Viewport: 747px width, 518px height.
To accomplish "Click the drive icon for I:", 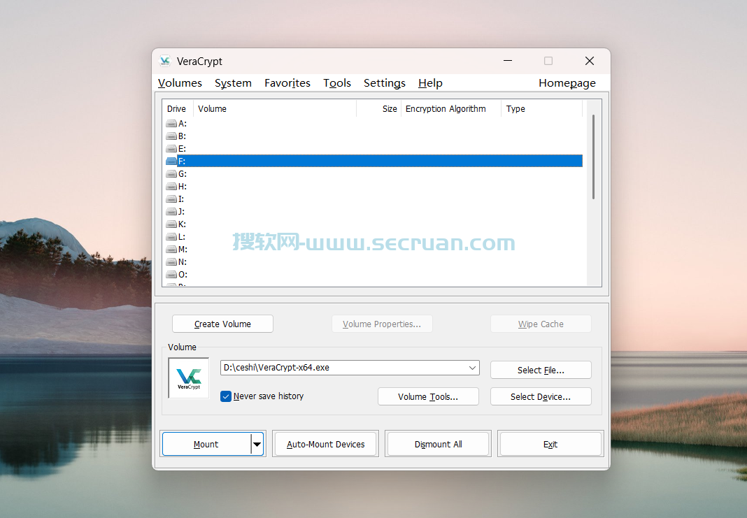I will tap(171, 199).
